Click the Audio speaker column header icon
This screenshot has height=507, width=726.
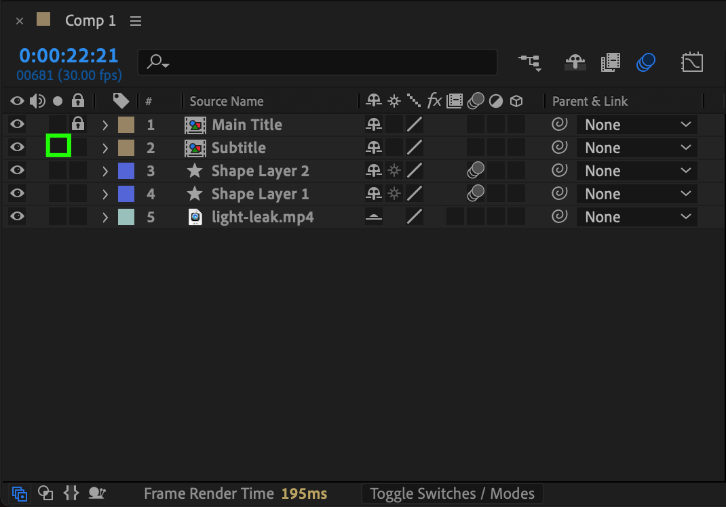[x=37, y=101]
